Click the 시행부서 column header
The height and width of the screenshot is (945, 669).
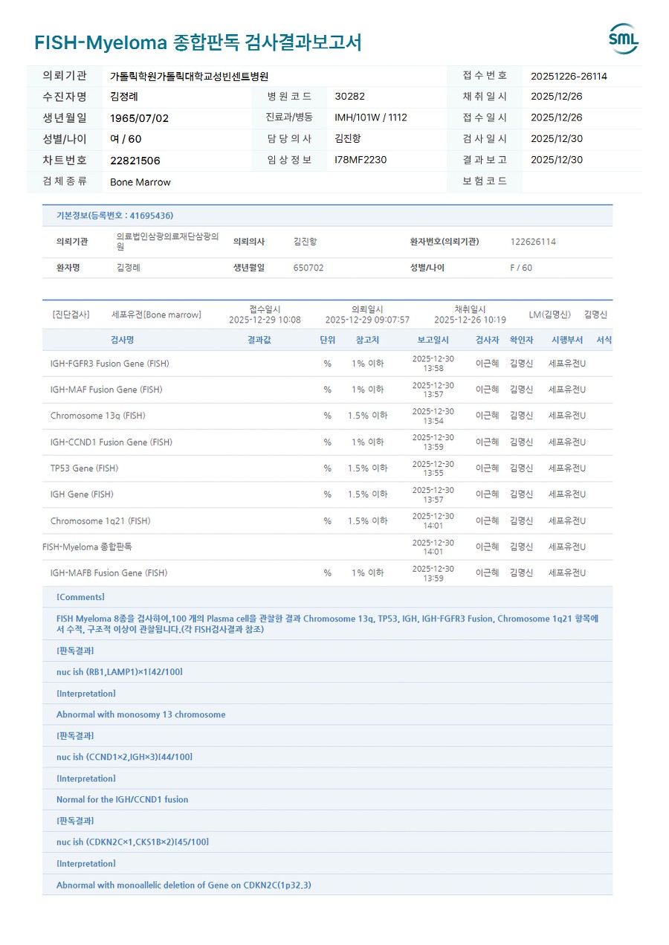567,340
